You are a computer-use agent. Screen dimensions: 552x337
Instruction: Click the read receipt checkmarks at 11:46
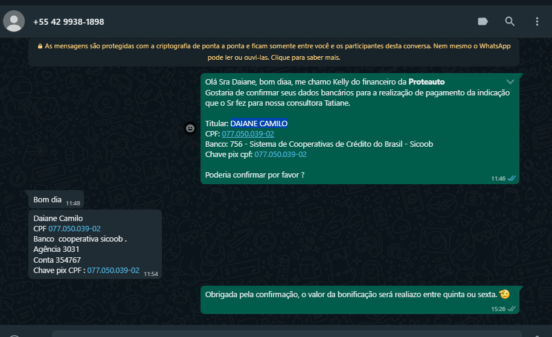(512, 178)
